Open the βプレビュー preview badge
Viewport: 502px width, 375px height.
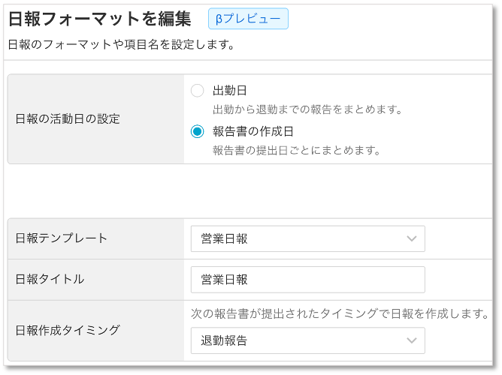[248, 19]
